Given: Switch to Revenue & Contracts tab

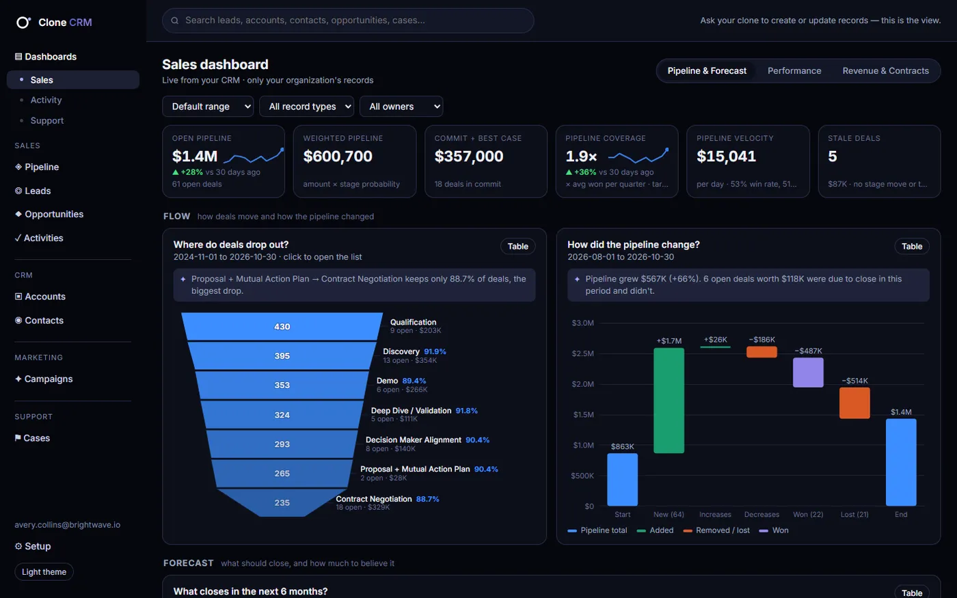Looking at the screenshot, I should click(x=885, y=71).
